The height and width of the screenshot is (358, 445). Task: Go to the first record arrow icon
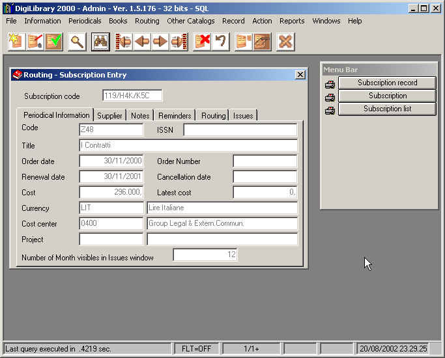pos(124,42)
